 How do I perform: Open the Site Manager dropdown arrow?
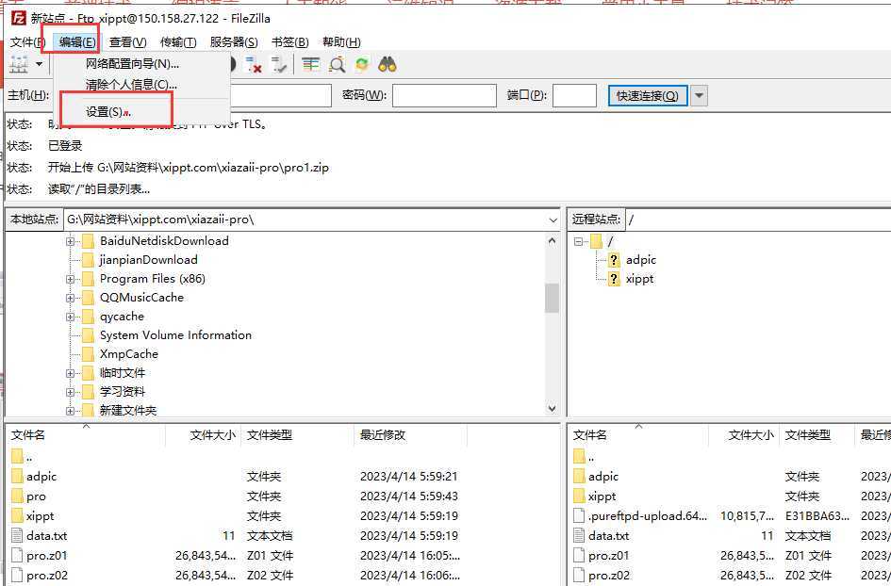(40, 64)
